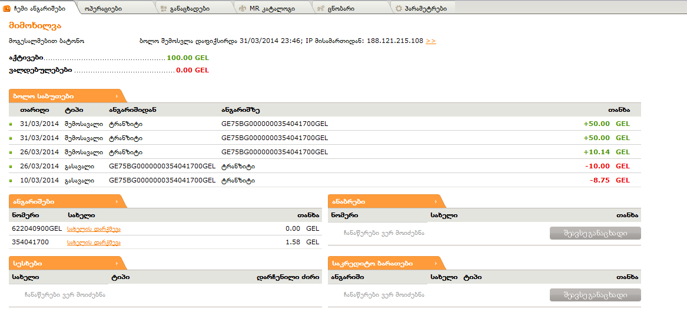The image size is (687, 322).
Task: Click green bullet of -8.75 GEL row
Action: 11,181
